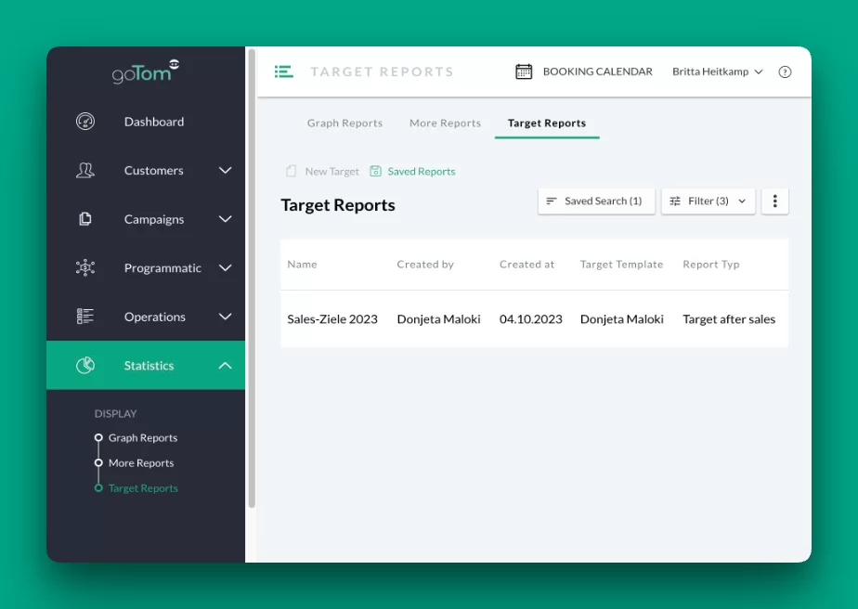The image size is (858, 609).
Task: Expand the Customers menu chevron
Action: pos(225,171)
